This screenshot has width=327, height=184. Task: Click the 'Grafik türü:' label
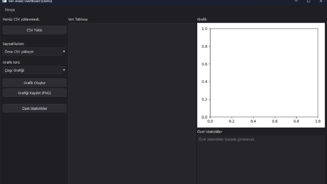(x=12, y=62)
